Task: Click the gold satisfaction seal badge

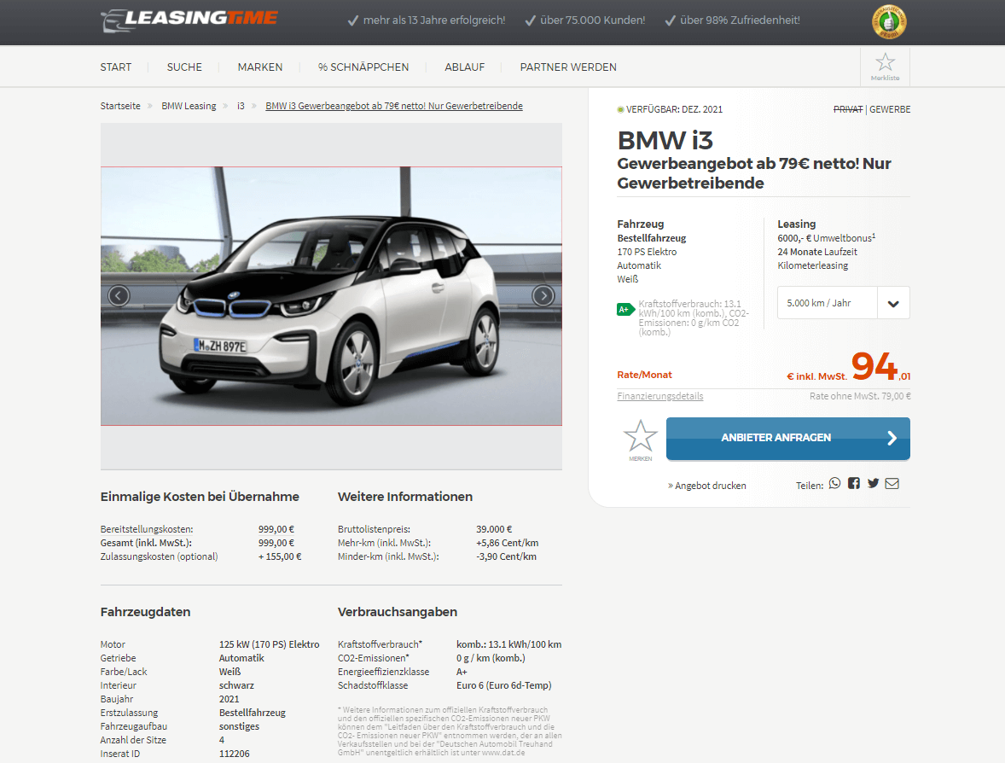Action: (x=889, y=22)
